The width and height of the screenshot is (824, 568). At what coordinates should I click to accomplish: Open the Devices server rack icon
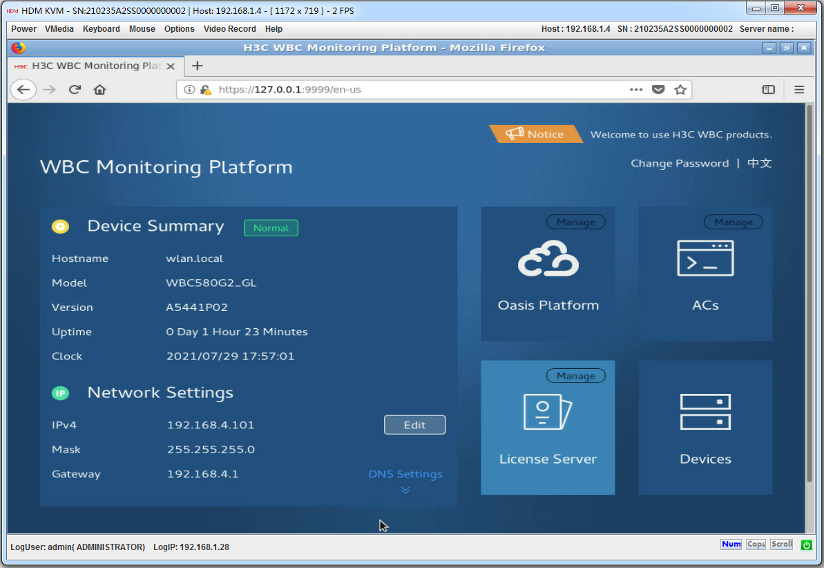point(705,412)
